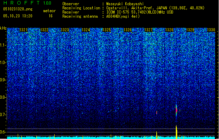Viewport: 219px width, 139px height.
Task: Click the 1.0 kHz axis label
Action: [x=3, y=63]
